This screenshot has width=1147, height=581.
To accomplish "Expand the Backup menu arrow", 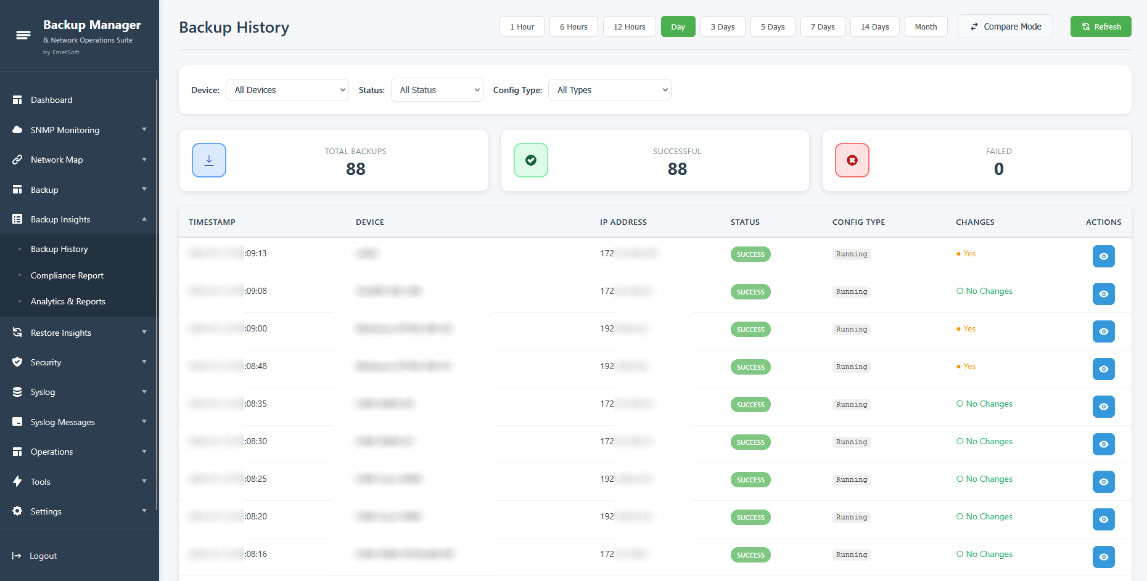I will point(144,189).
